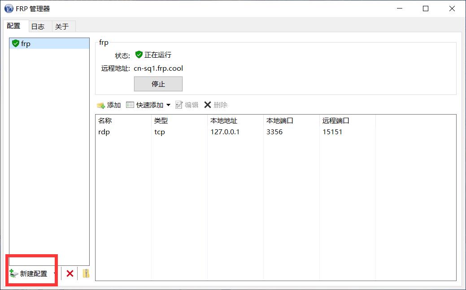
Task: Click the 正在运行 status shield icon
Action: tap(139, 55)
